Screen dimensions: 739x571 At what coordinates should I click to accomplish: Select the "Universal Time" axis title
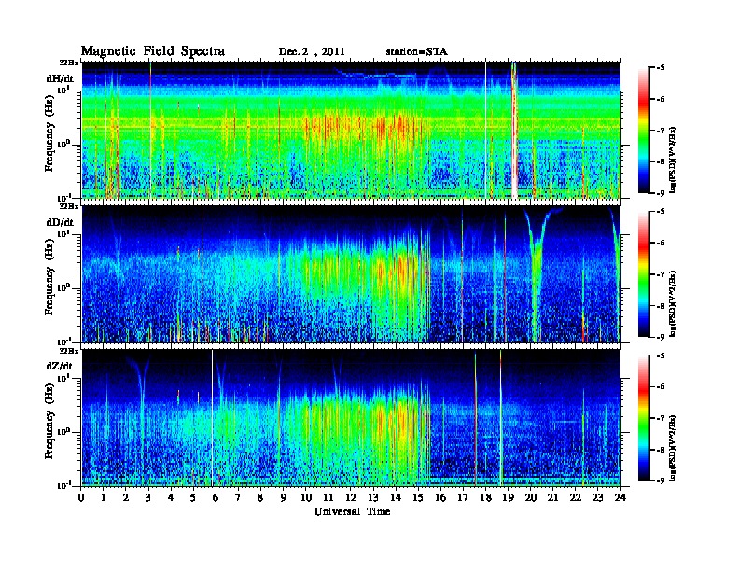coord(352,511)
